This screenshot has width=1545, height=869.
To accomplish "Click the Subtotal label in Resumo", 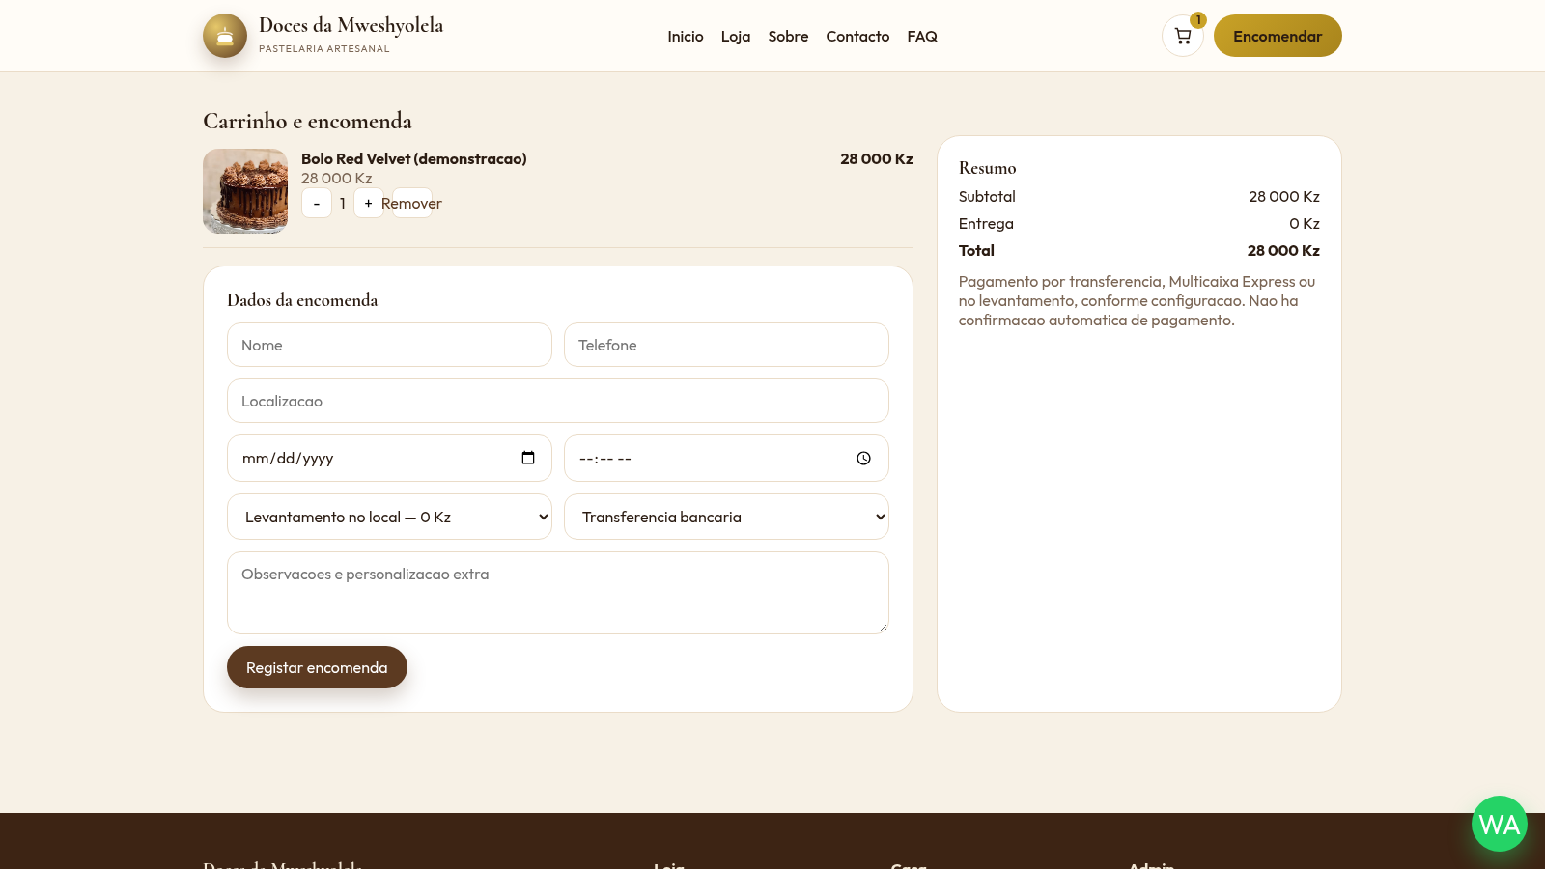I will point(987,196).
